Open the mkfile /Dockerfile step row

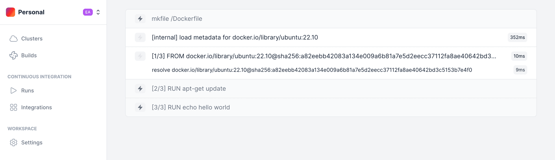click(x=331, y=19)
